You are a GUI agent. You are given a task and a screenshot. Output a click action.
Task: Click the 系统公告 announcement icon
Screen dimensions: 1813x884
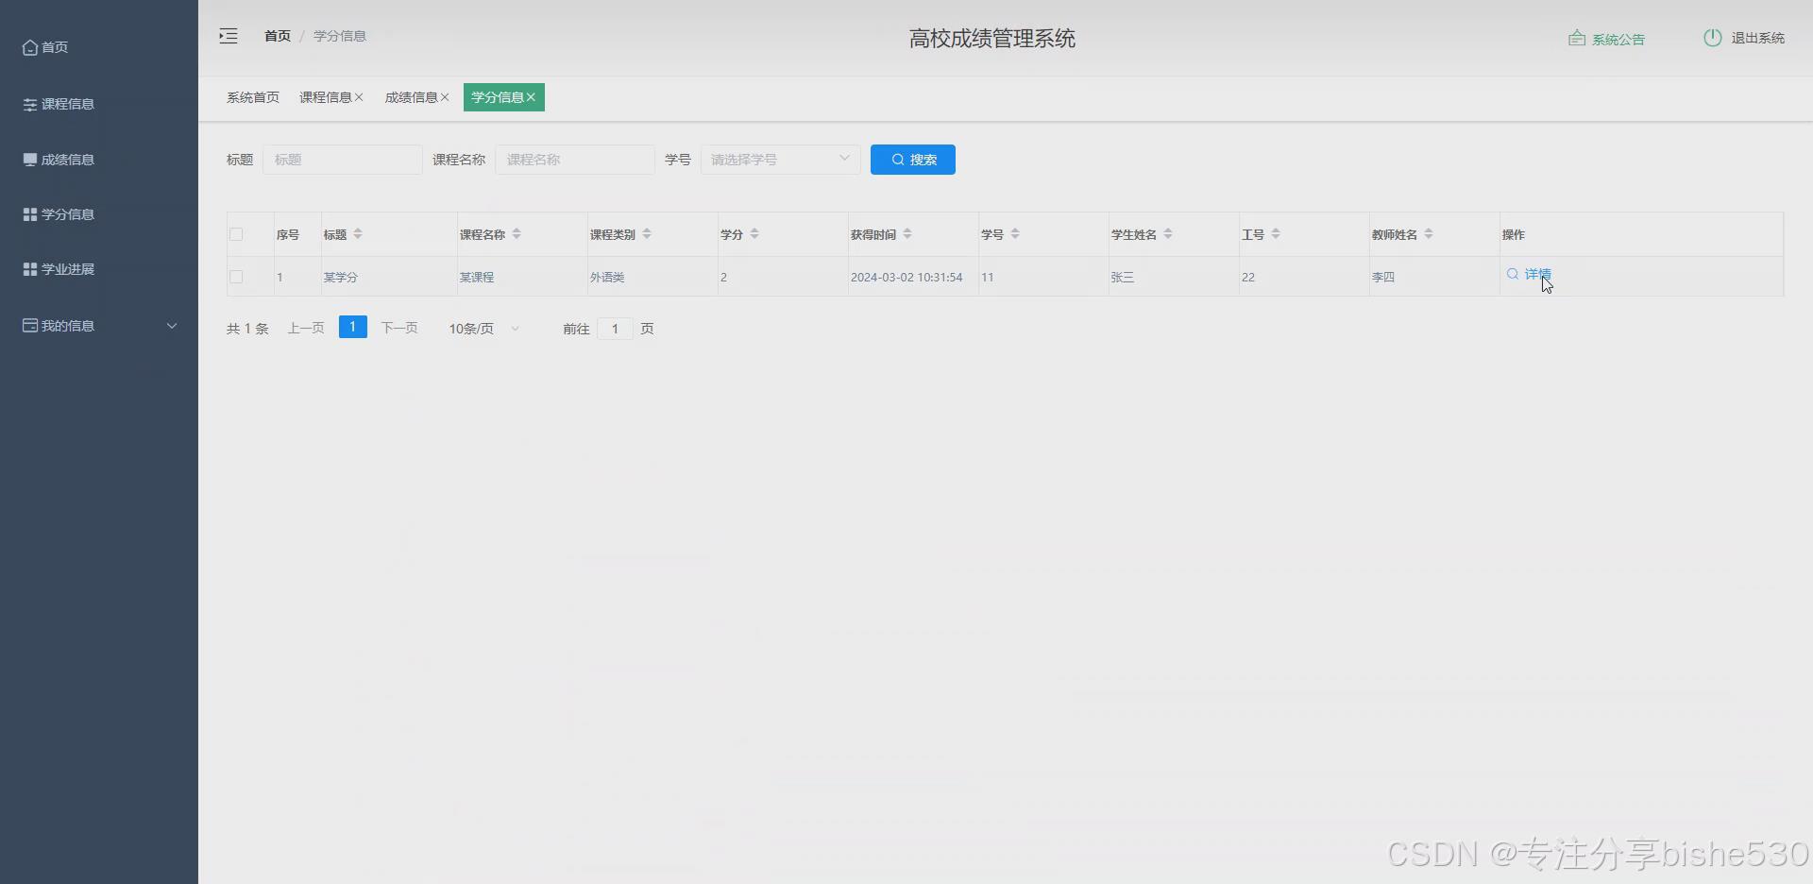coord(1577,39)
